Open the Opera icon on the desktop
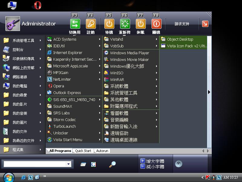Viewport: 242px width, 182px height. [x=38, y=5]
